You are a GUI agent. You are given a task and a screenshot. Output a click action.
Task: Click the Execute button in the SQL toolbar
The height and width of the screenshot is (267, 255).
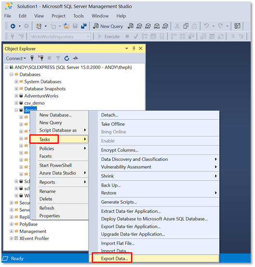pyautogui.click(x=109, y=36)
